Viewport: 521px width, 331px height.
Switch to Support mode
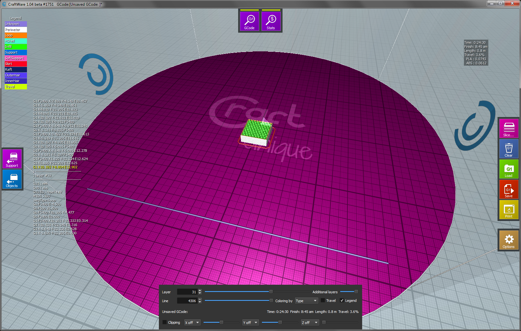coord(12,159)
